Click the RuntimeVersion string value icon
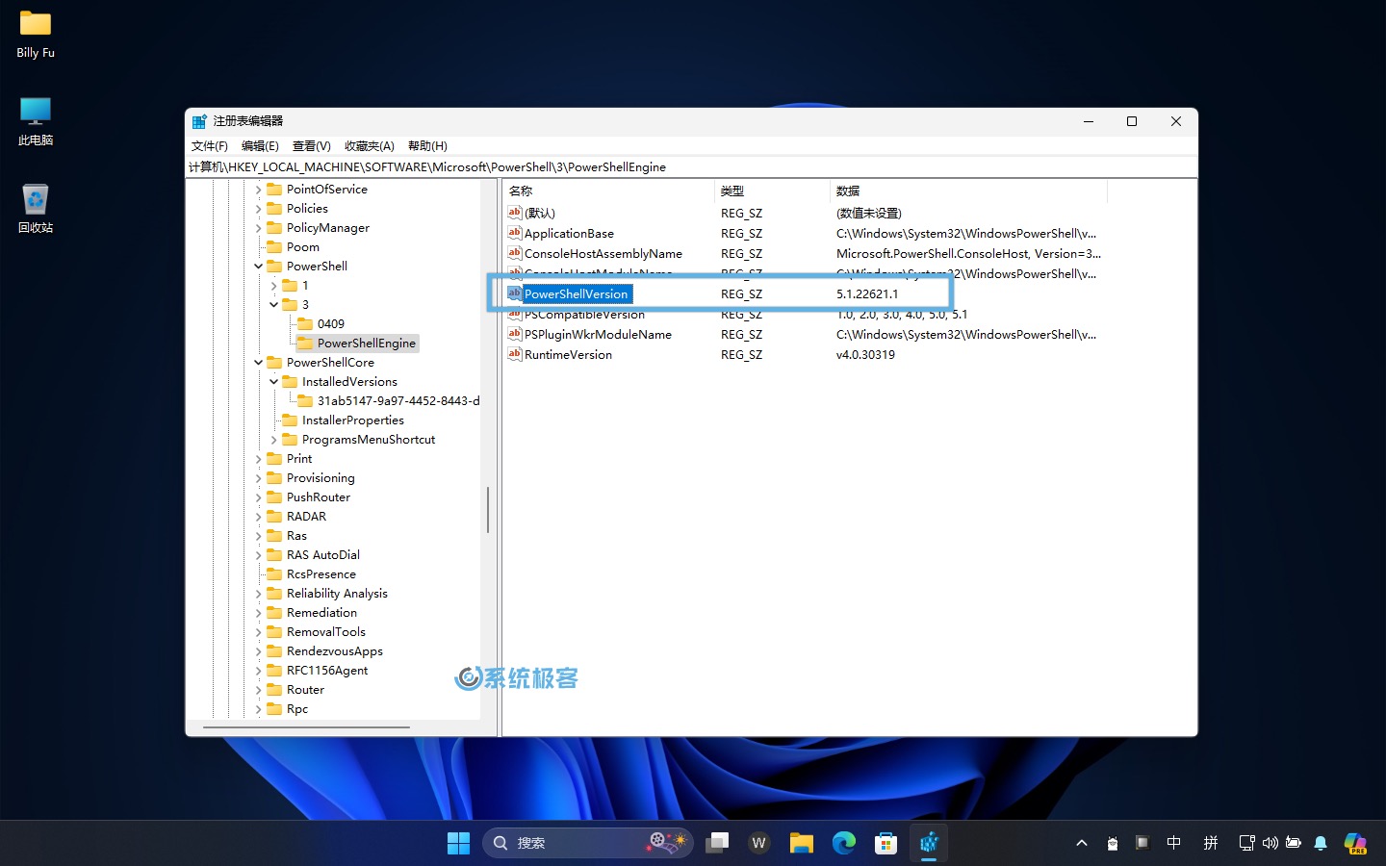 tap(515, 354)
